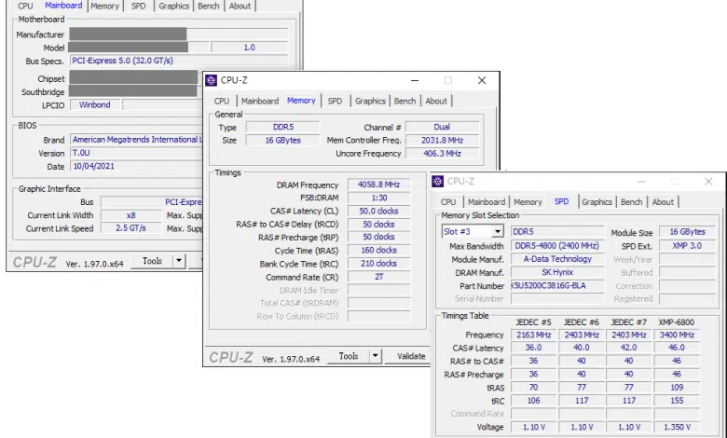Click the XMP-6800 frequency value 3400 MHz

click(677, 335)
